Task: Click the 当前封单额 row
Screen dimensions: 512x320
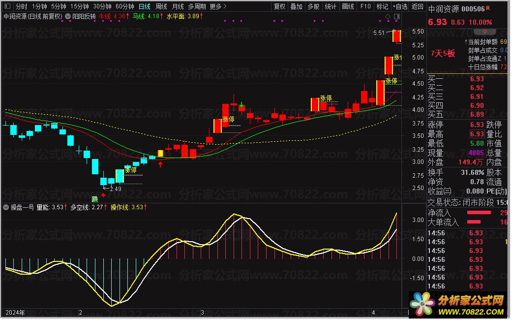Action: [485, 42]
